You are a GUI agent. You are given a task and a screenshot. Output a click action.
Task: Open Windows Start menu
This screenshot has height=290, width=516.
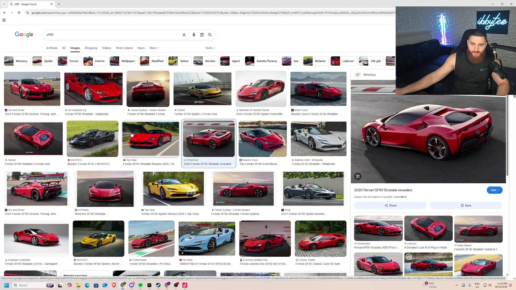(6, 285)
